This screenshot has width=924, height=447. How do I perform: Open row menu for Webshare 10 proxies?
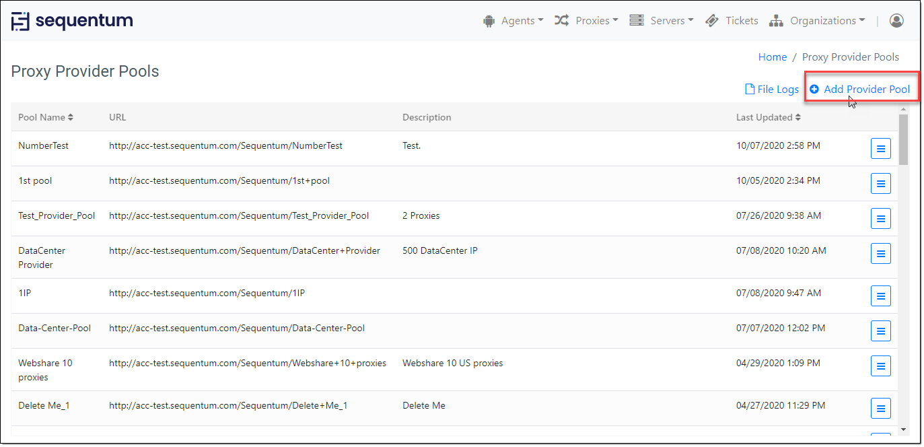coord(880,366)
